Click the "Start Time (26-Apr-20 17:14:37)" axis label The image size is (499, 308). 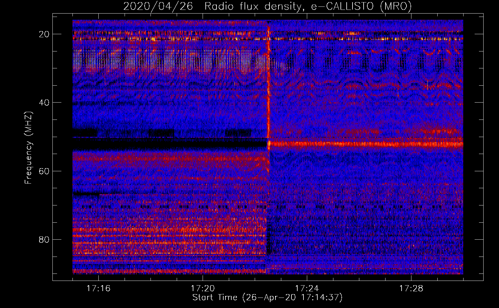pos(267,298)
